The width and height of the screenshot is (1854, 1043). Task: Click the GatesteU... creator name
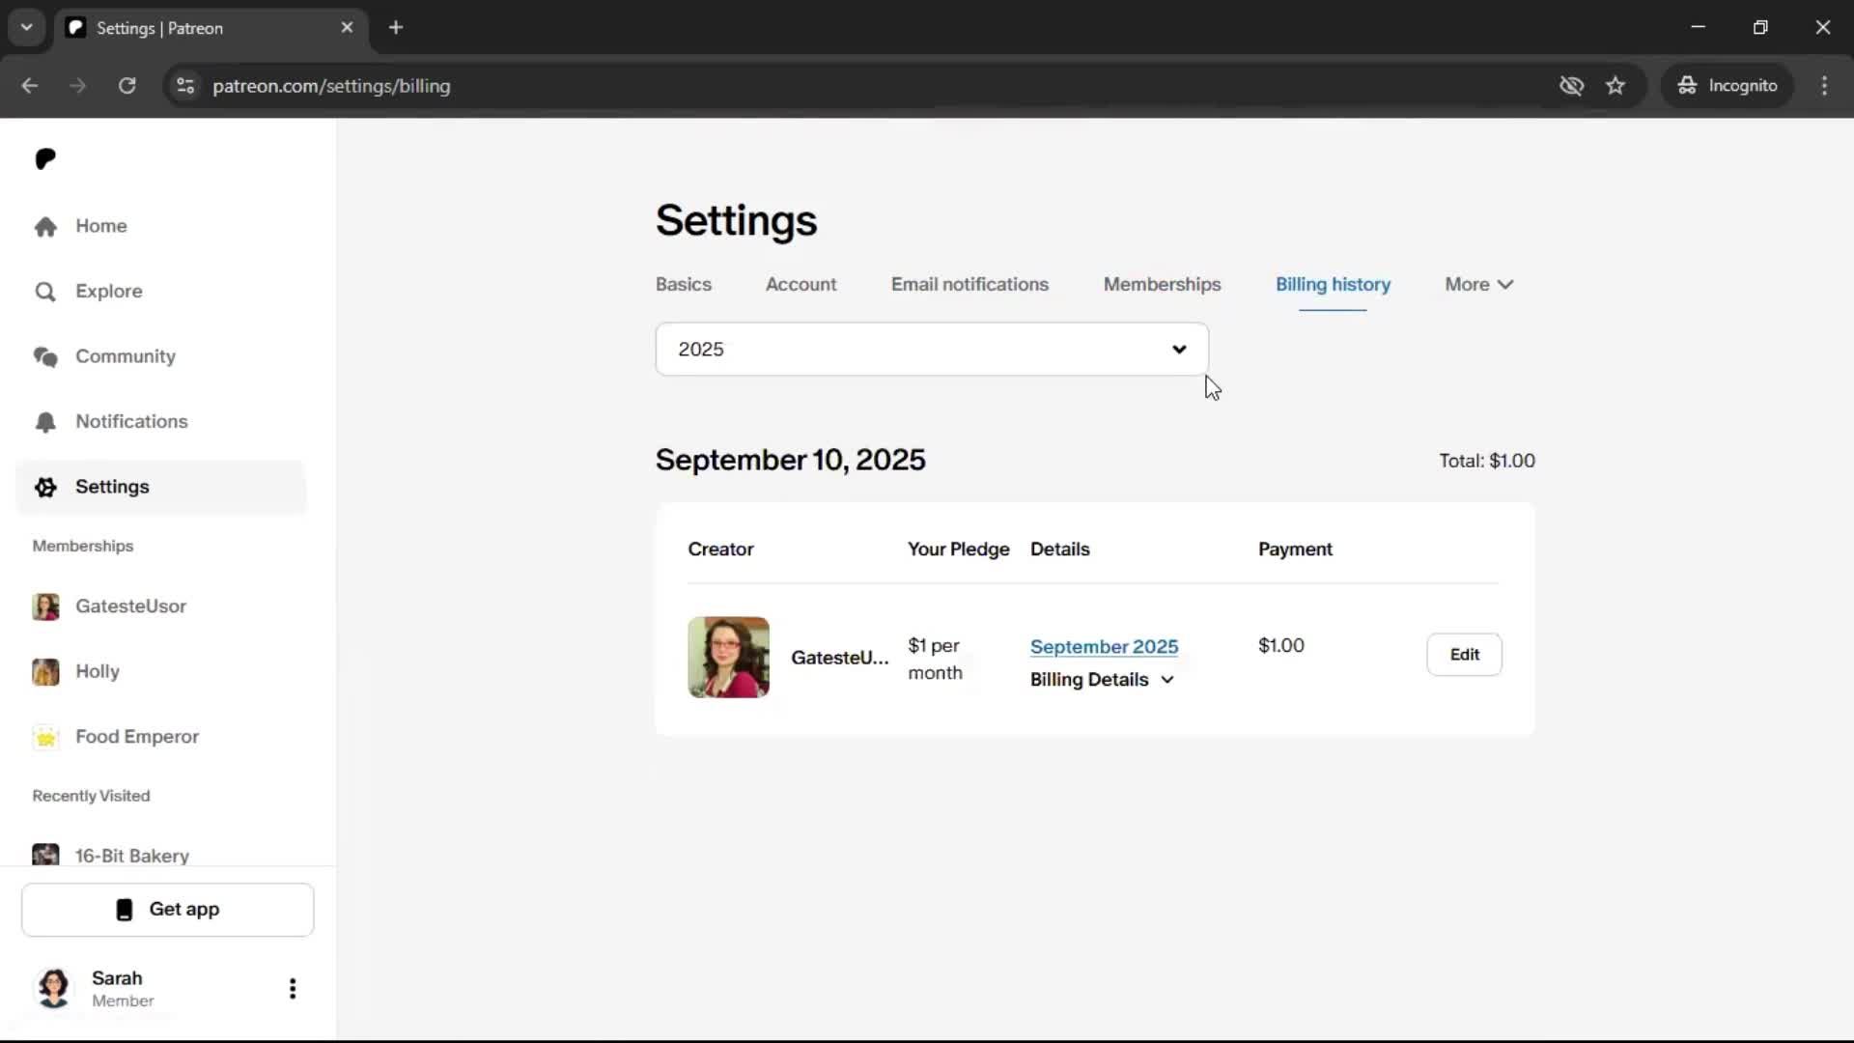pyautogui.click(x=839, y=658)
